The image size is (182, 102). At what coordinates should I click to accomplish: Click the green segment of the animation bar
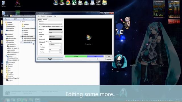pos(76,56)
